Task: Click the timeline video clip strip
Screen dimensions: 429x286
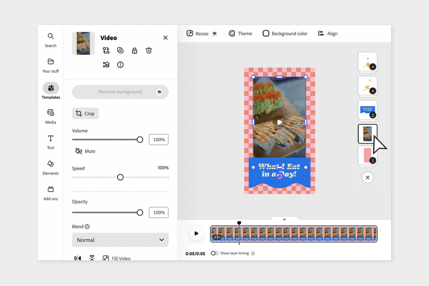Action: click(x=294, y=234)
